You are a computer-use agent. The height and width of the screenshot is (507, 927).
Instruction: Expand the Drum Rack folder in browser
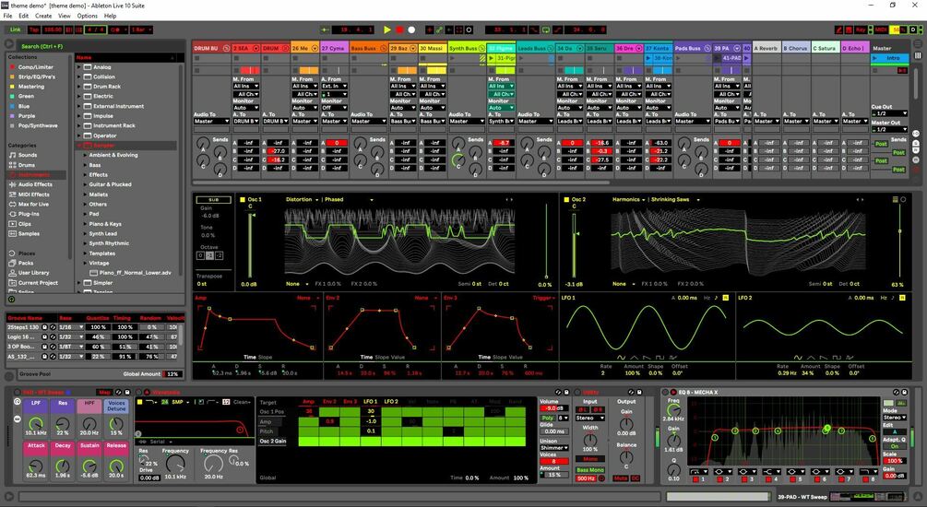point(78,87)
